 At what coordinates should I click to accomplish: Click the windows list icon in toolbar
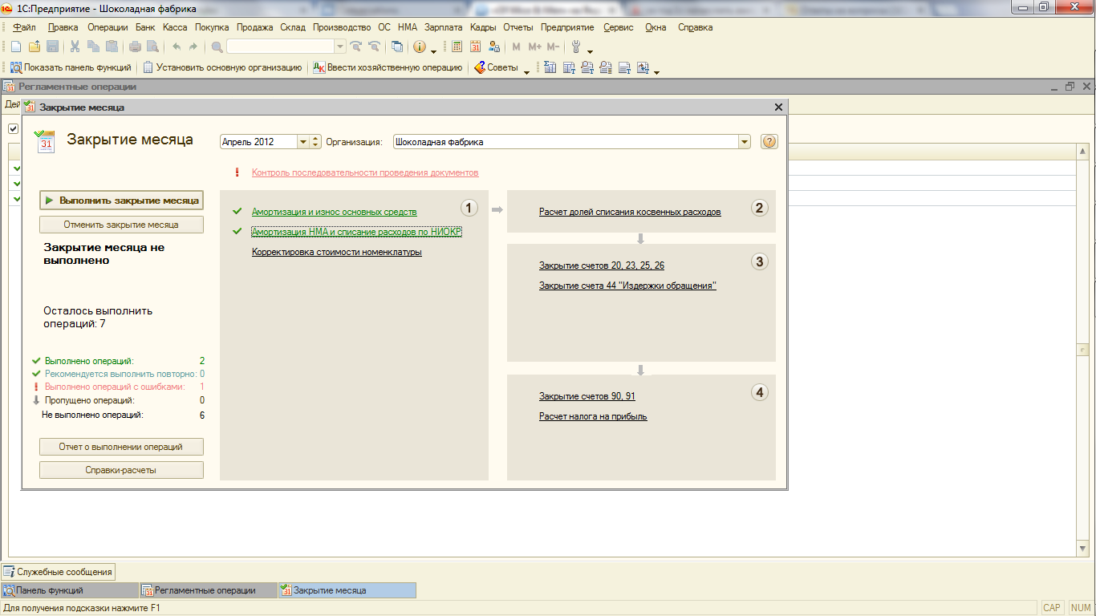tap(397, 47)
